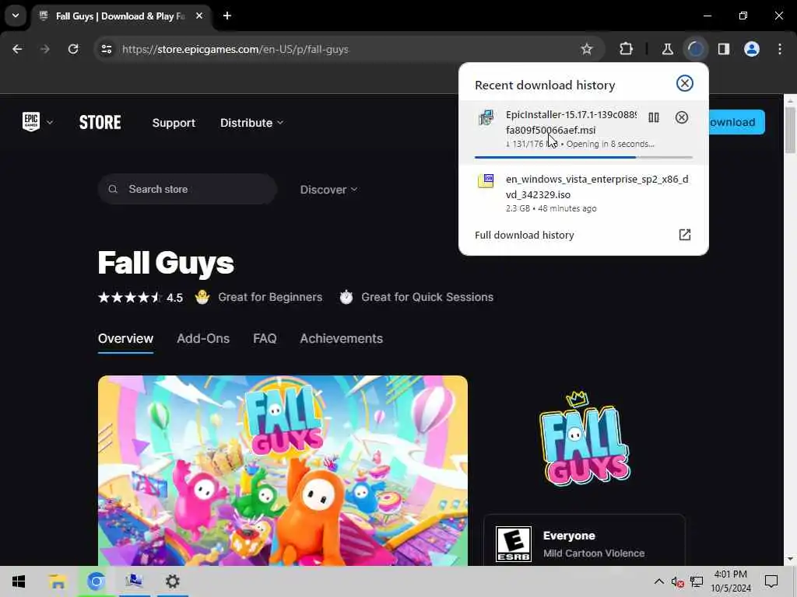Image resolution: width=797 pixels, height=597 pixels.
Task: Switch to the FAQ tab
Action: click(265, 339)
